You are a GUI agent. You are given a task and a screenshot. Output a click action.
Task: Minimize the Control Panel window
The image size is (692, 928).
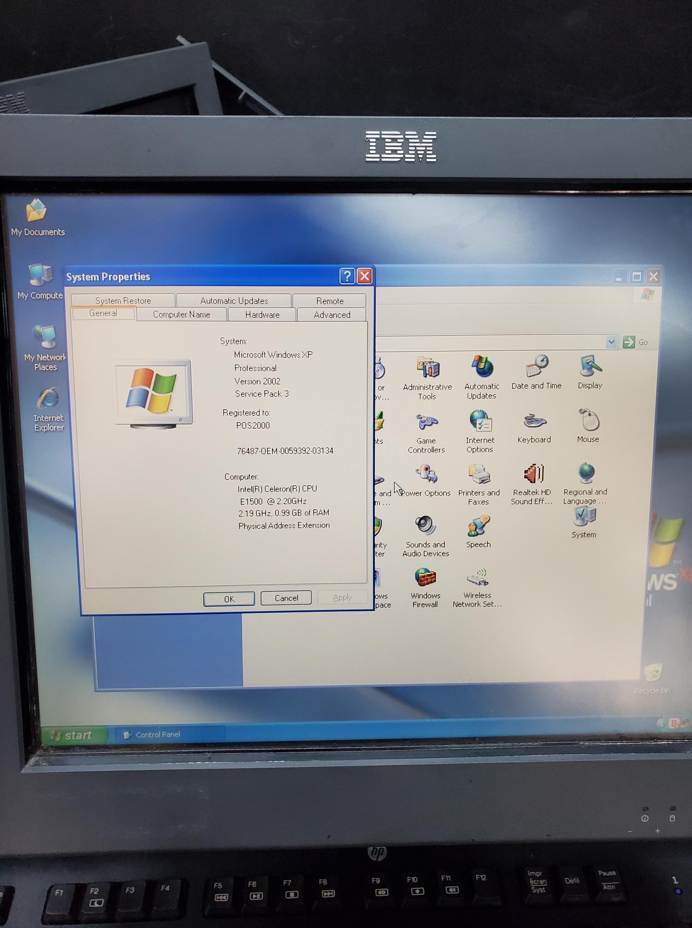click(619, 277)
